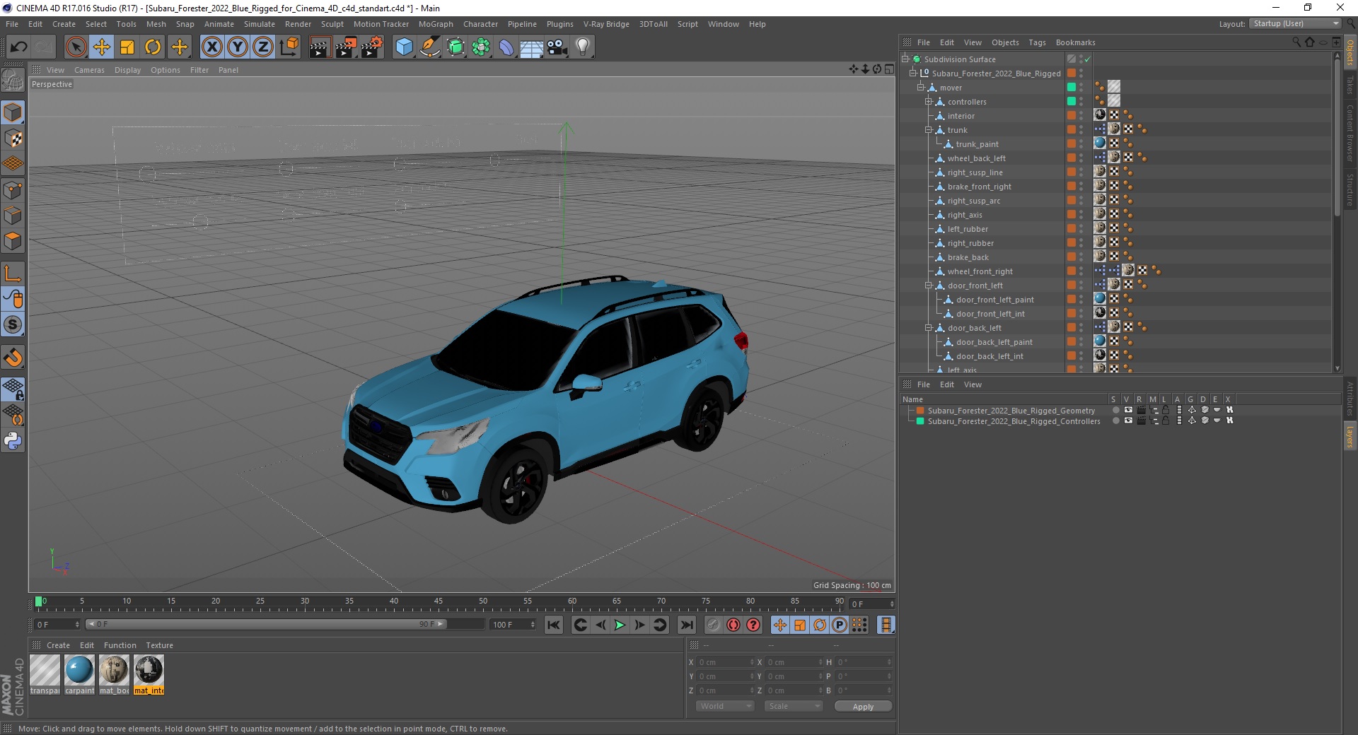
Task: Select the mat_interior material thumbnail
Action: click(x=149, y=675)
